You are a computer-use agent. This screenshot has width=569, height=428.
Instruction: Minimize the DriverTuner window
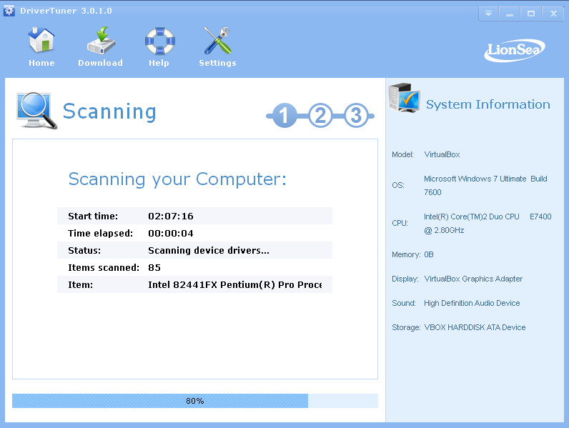click(510, 14)
